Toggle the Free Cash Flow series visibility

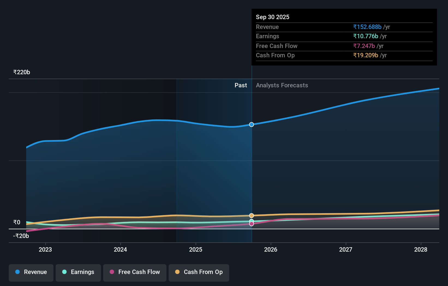(x=135, y=272)
